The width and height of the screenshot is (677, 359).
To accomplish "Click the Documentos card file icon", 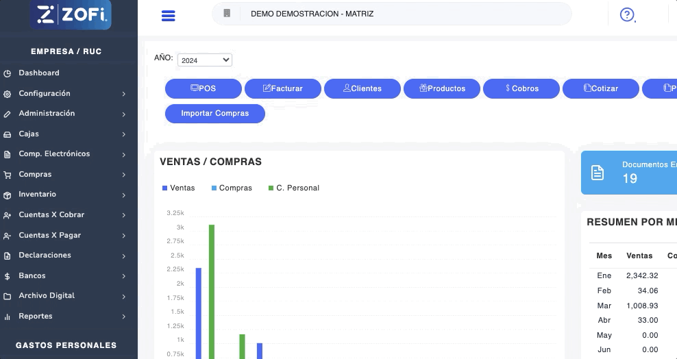I will tap(598, 173).
